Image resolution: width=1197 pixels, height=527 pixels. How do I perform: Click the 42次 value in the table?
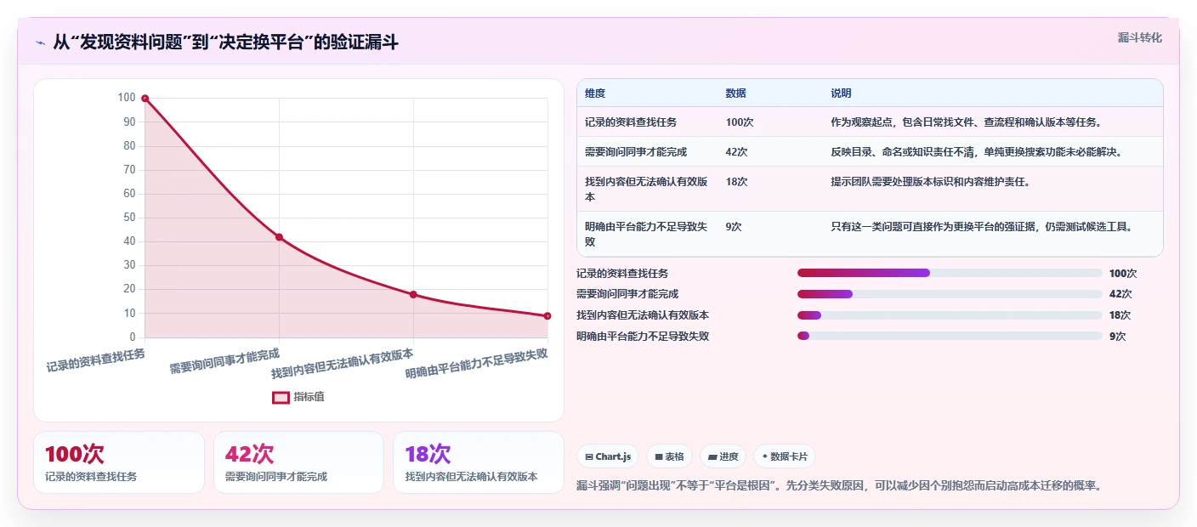(737, 152)
